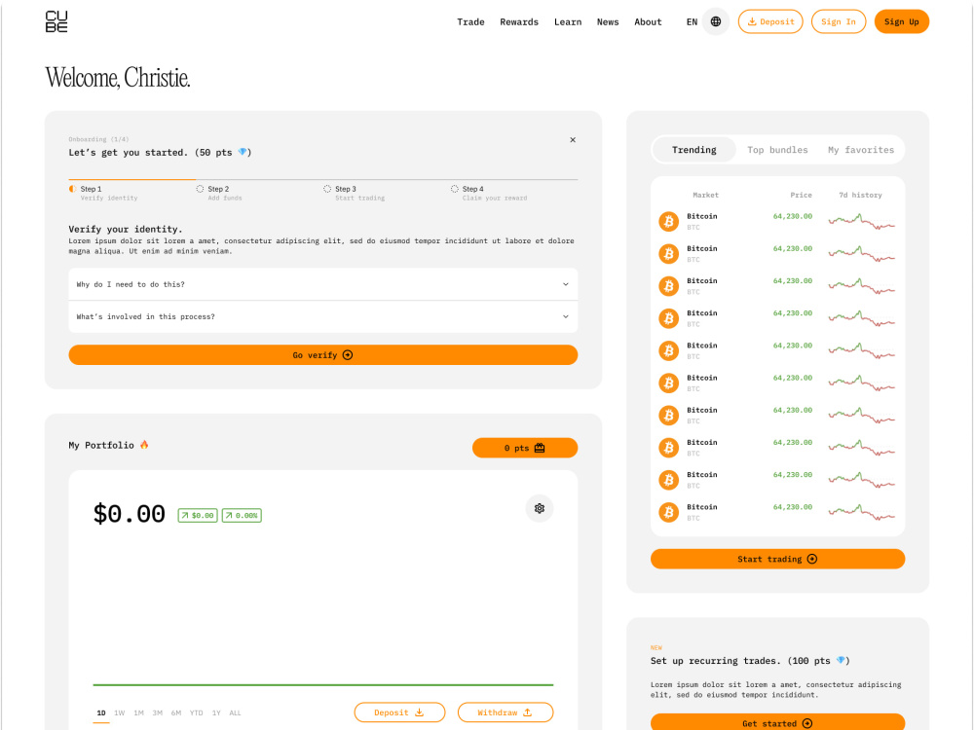This screenshot has height=730, width=974.
Task: Click the diamond icon beside 50 pts
Action: point(243,152)
